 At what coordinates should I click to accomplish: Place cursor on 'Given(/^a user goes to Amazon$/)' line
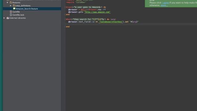(86, 7)
